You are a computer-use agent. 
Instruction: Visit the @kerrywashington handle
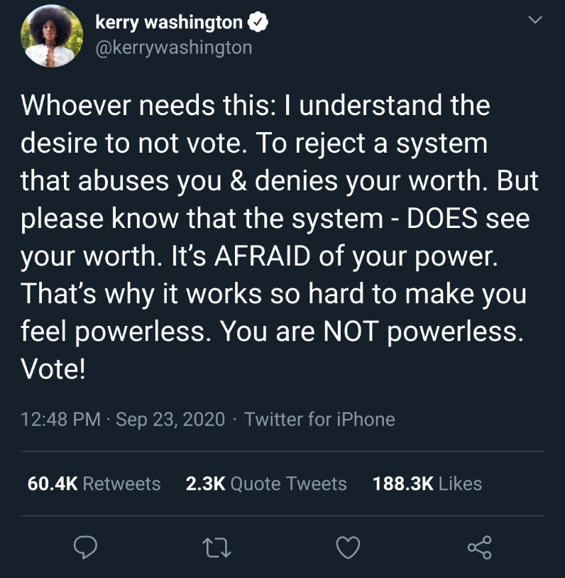click(x=173, y=48)
